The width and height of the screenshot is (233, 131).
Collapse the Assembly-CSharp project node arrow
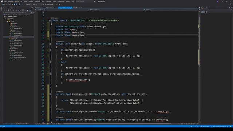4,17
